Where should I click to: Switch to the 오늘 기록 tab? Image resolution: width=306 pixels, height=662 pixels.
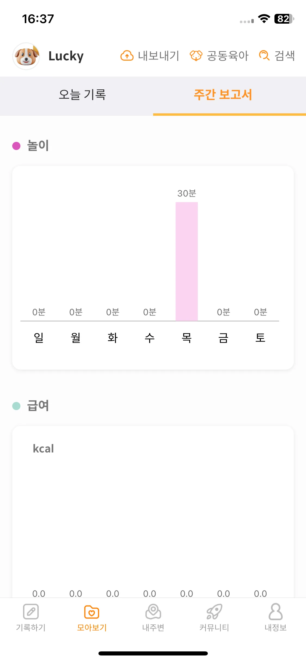pyautogui.click(x=82, y=95)
